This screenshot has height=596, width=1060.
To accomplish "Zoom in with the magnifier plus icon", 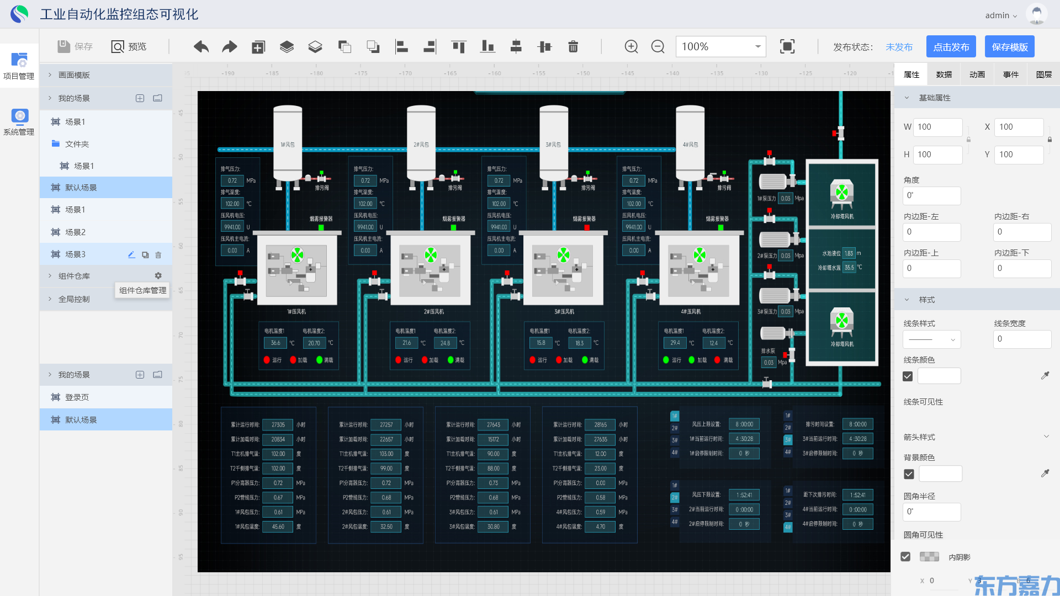I will [x=631, y=47].
